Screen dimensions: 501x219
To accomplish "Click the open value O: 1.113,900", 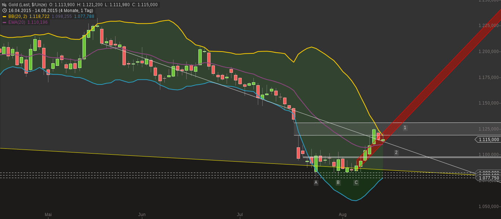I will (62, 5).
